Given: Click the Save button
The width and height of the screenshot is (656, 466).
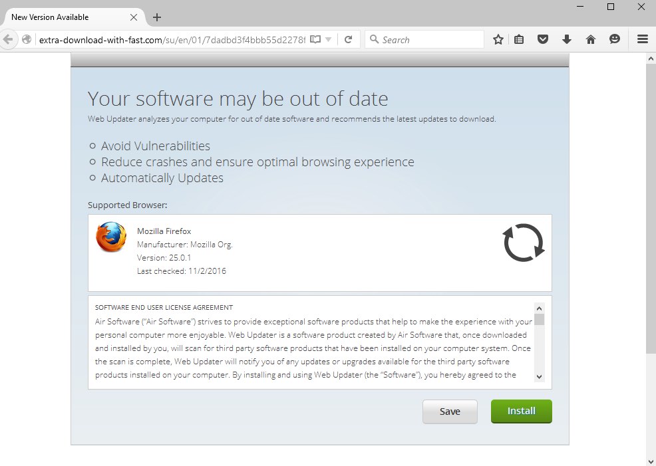Looking at the screenshot, I should coord(450,411).
